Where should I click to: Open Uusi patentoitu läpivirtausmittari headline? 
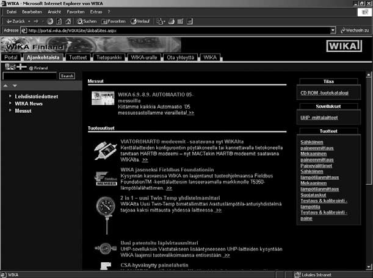click(159, 243)
